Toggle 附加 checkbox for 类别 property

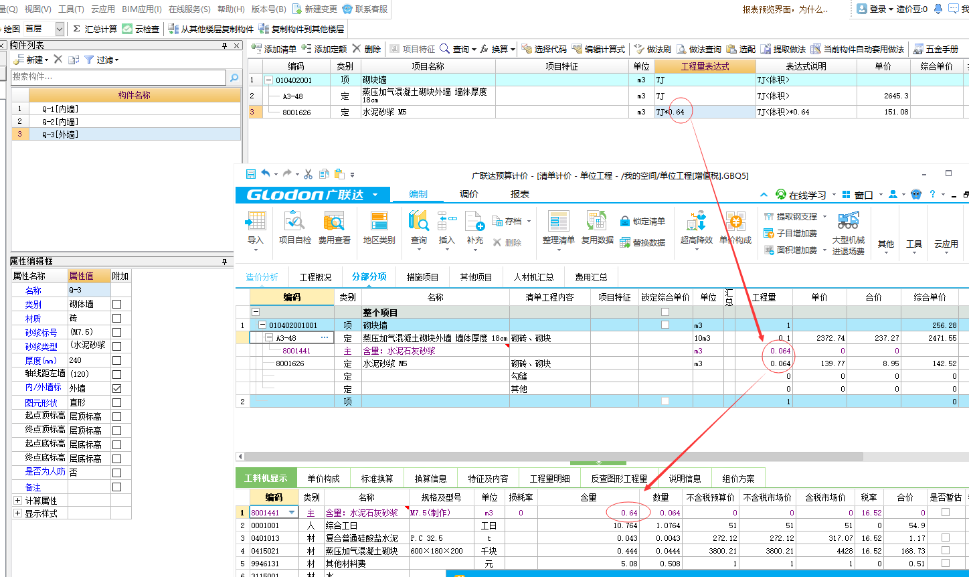point(117,304)
